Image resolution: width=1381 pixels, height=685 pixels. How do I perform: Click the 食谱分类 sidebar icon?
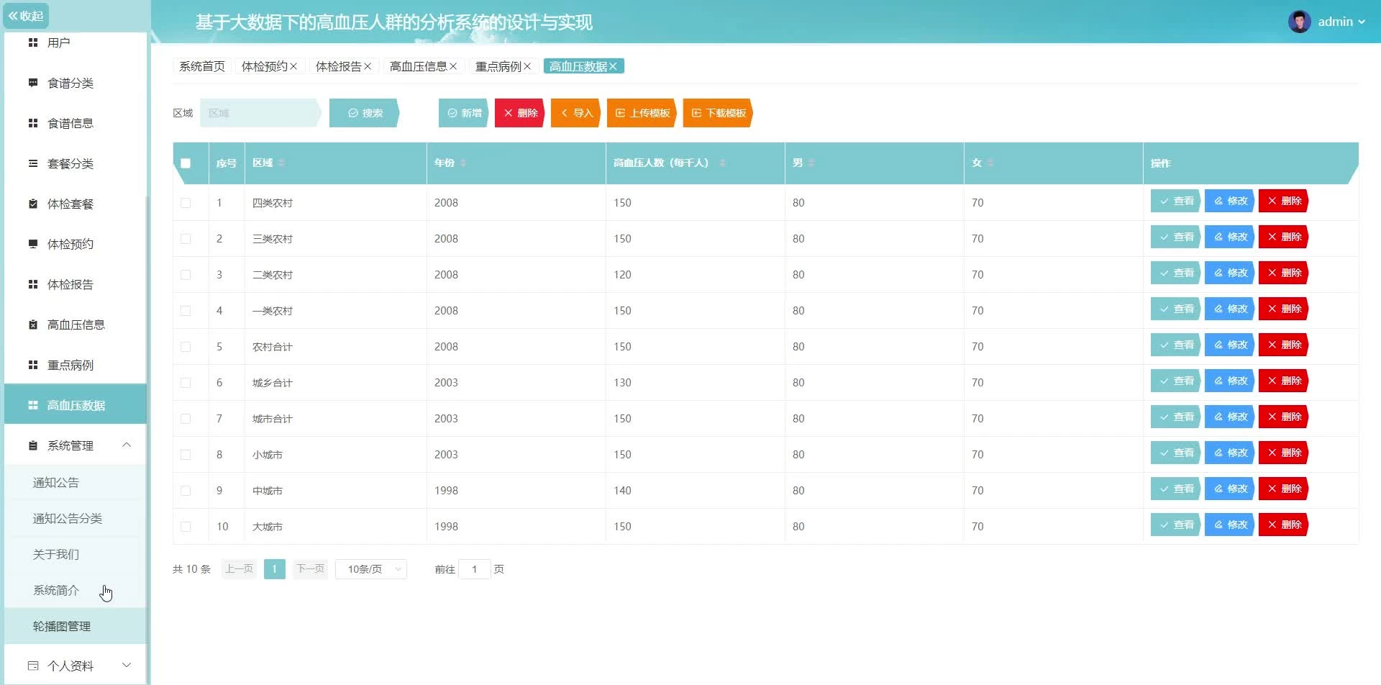(x=33, y=83)
